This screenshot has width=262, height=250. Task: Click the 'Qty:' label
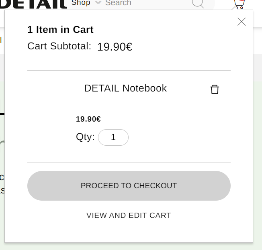(x=85, y=137)
